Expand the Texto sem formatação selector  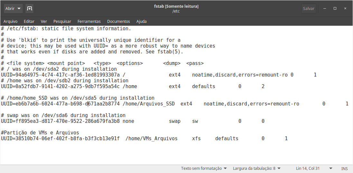coord(204,168)
